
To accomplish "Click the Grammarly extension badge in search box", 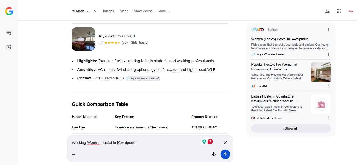I will 207,142.
